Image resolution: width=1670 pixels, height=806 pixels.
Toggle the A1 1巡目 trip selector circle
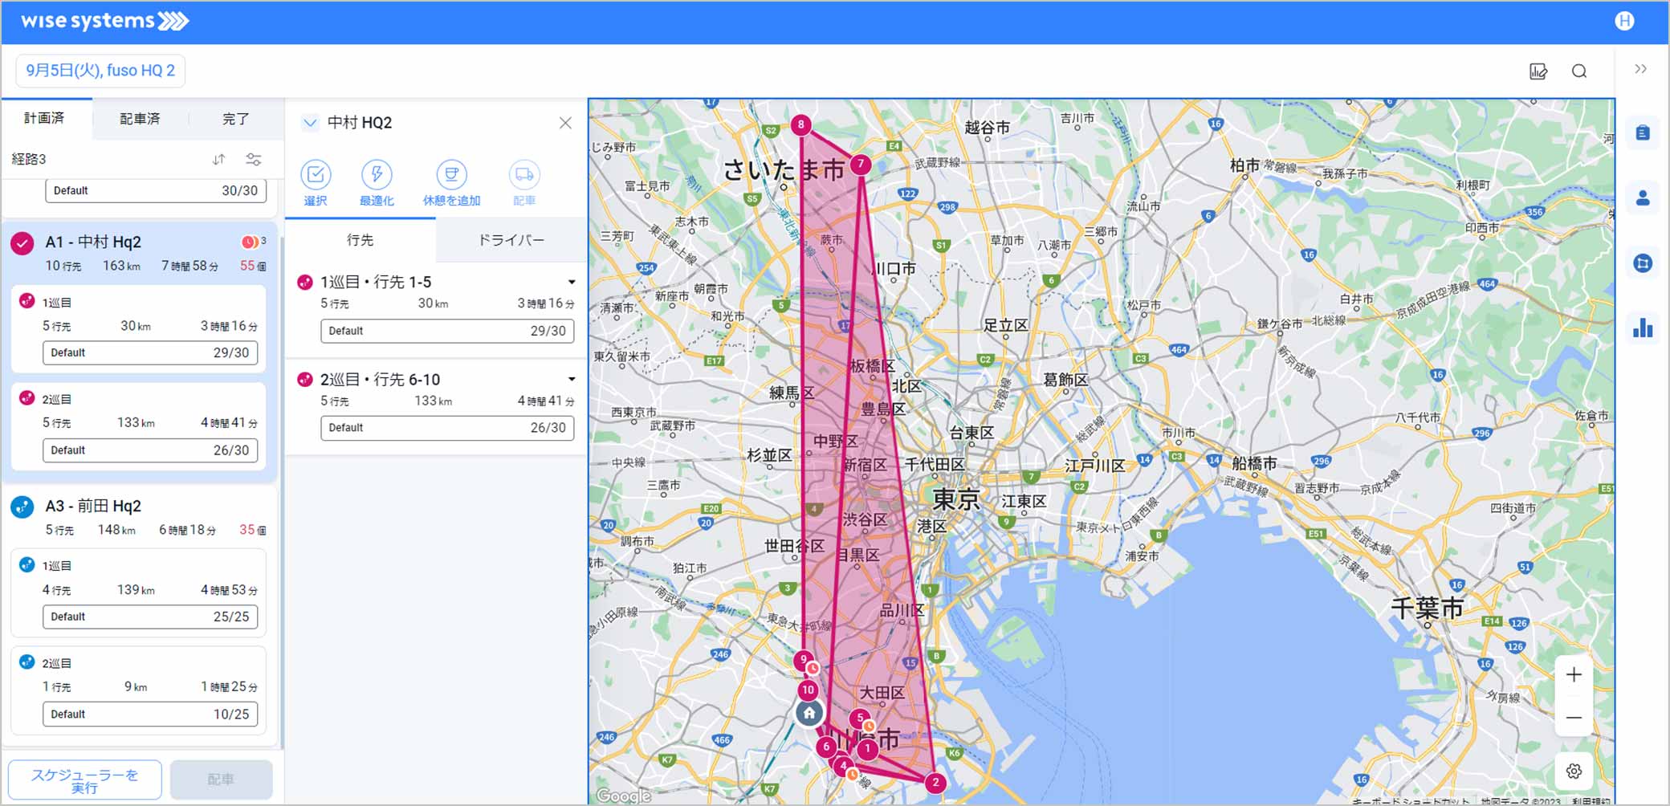tap(26, 301)
